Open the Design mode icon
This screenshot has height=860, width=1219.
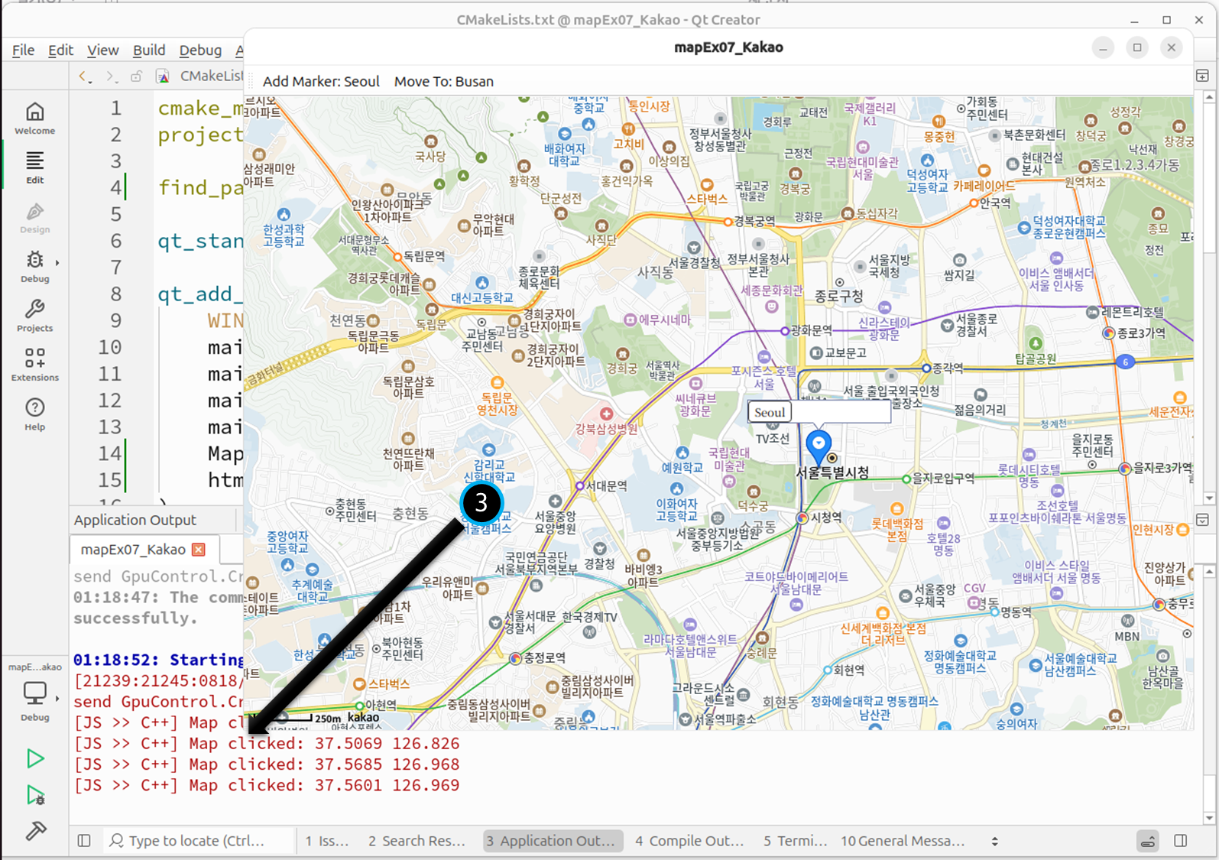pos(35,217)
